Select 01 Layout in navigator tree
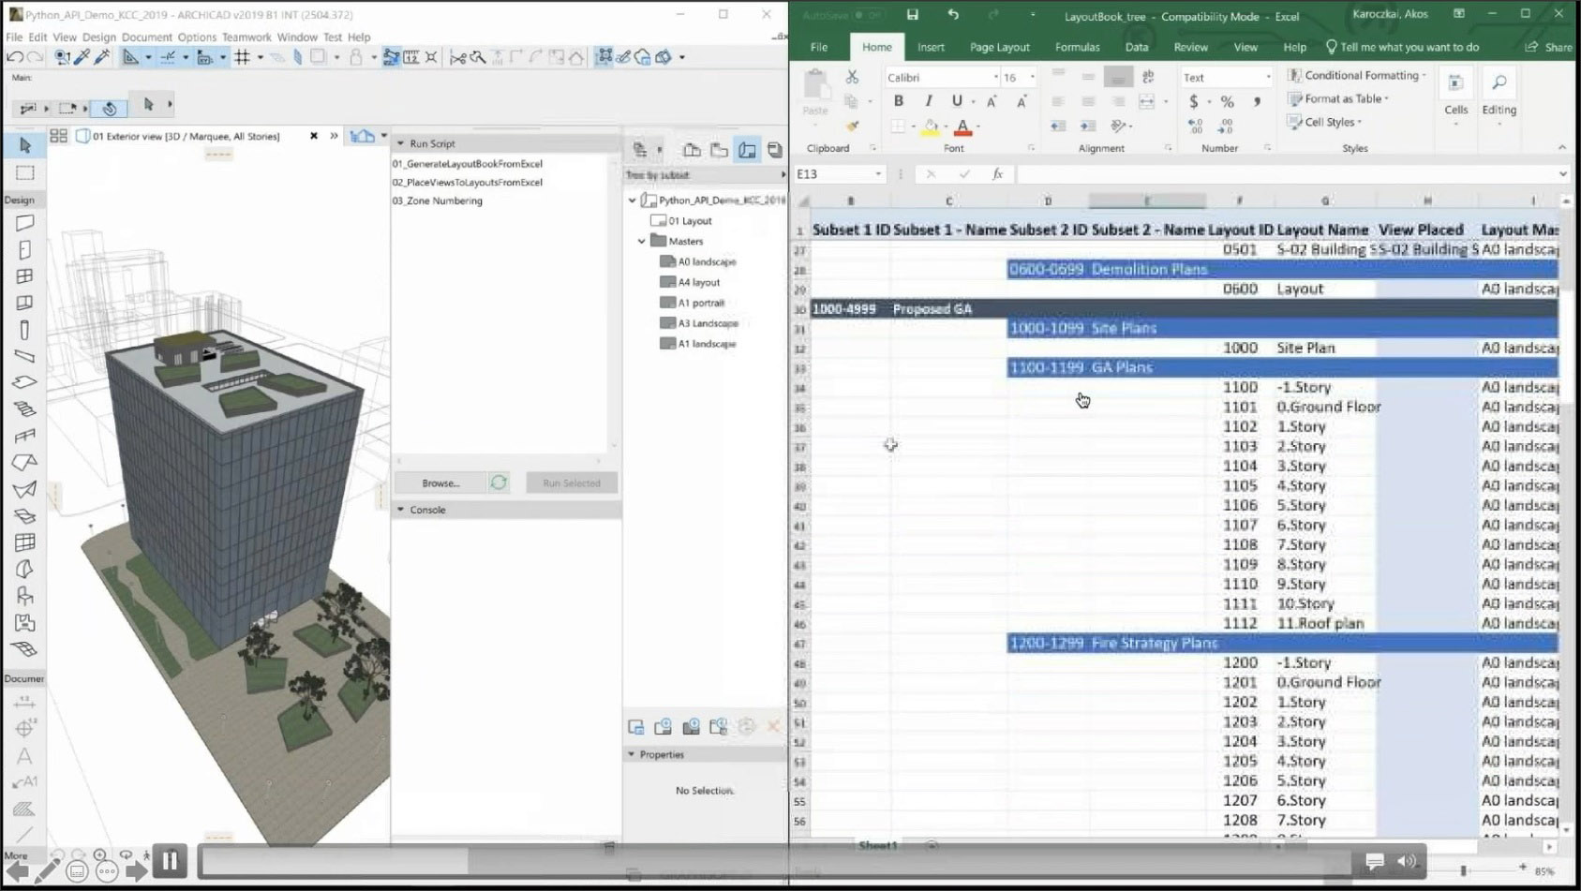1581x891 pixels. tap(681, 221)
